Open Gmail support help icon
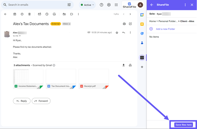Image resolution: width=197 pixels, height=129 pixels. (x=101, y=5)
